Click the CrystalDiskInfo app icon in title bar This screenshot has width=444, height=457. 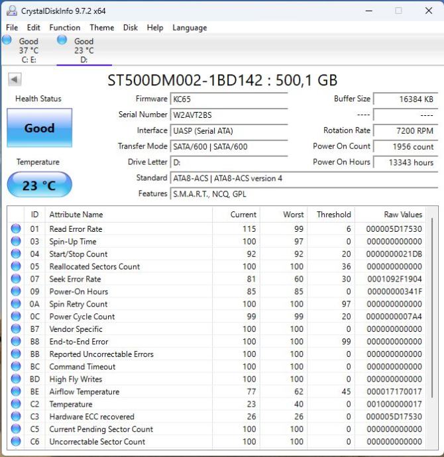(11, 11)
